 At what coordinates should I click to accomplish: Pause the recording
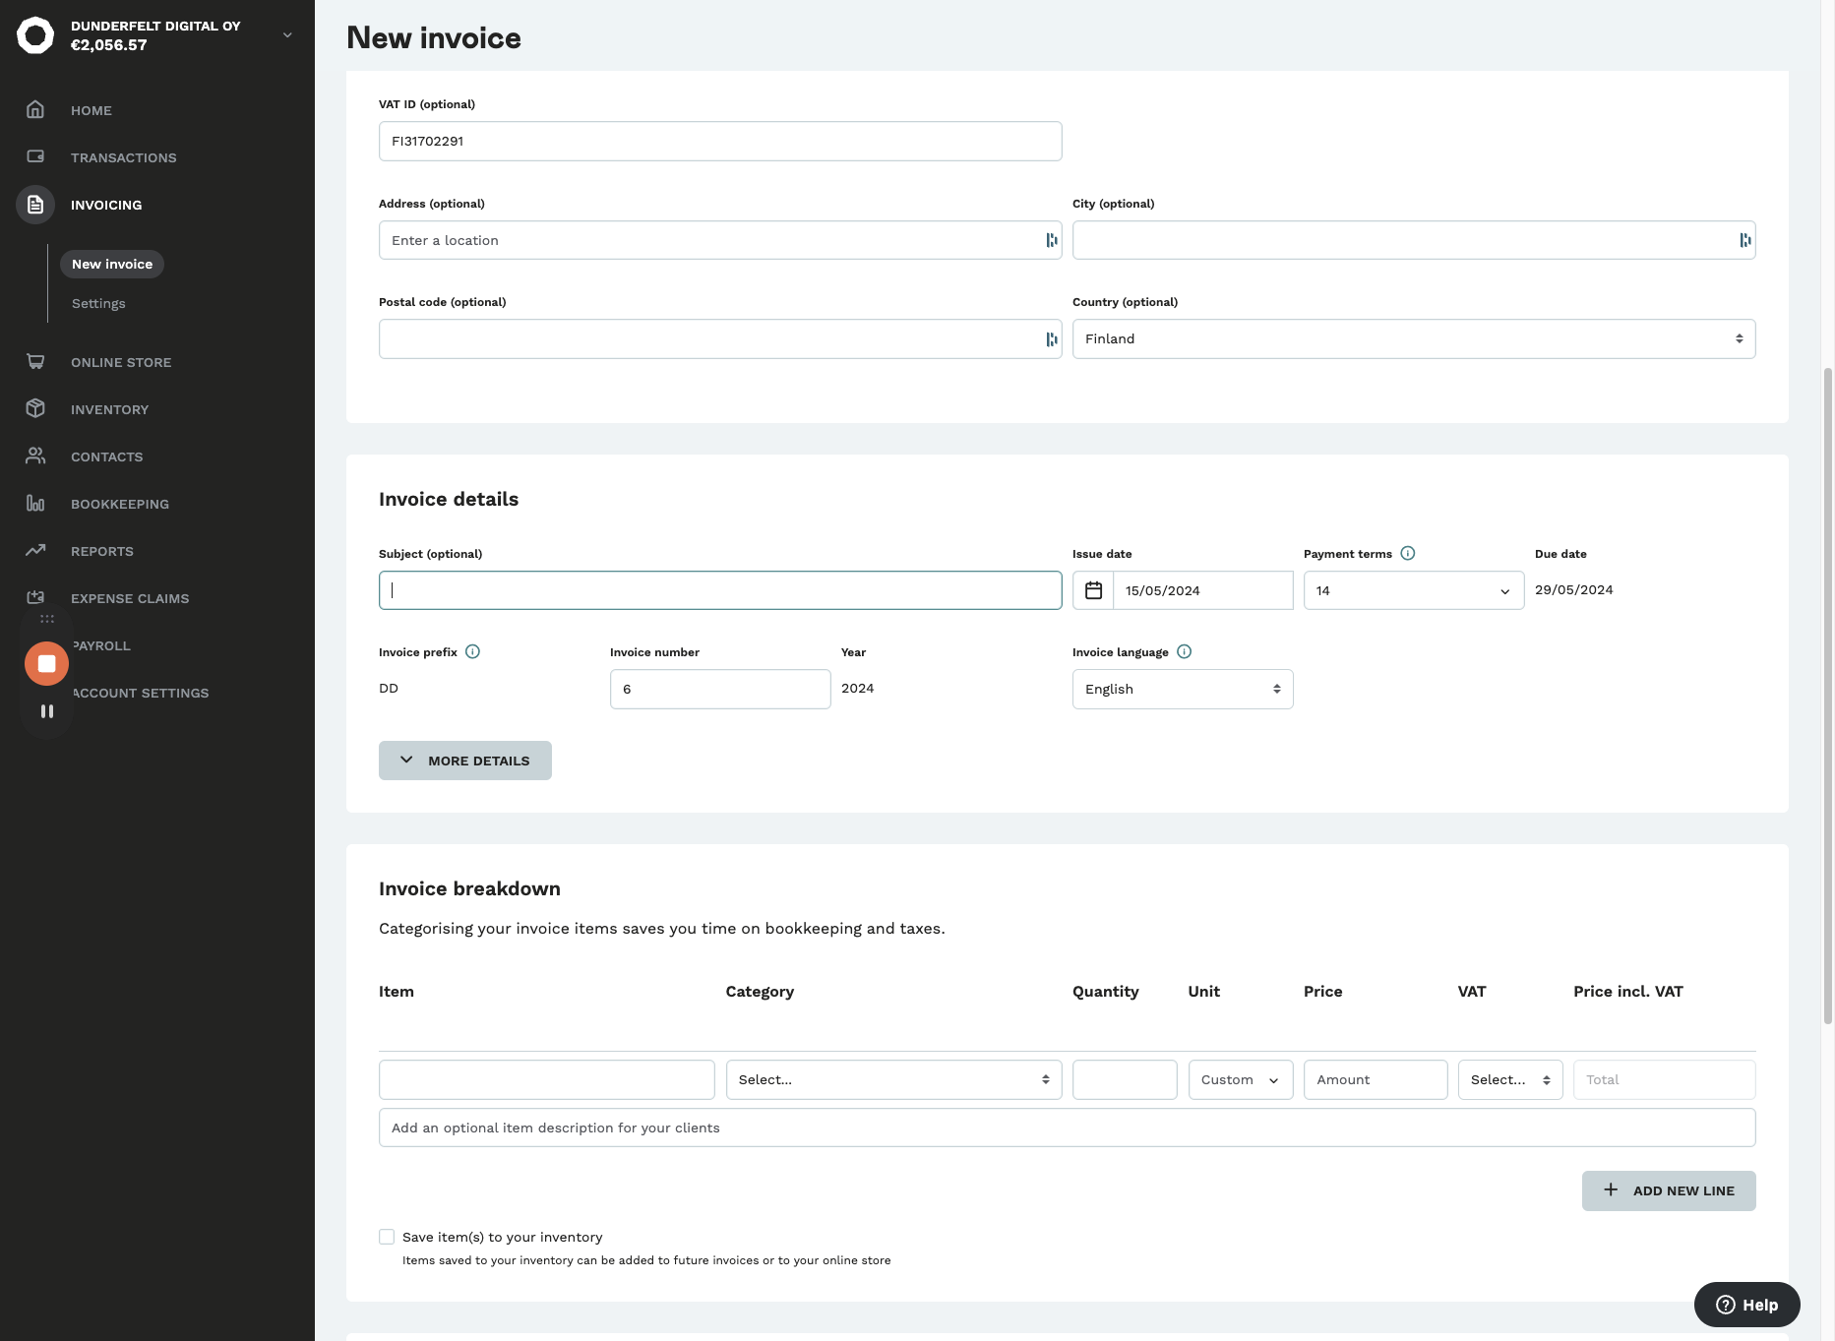point(46,711)
